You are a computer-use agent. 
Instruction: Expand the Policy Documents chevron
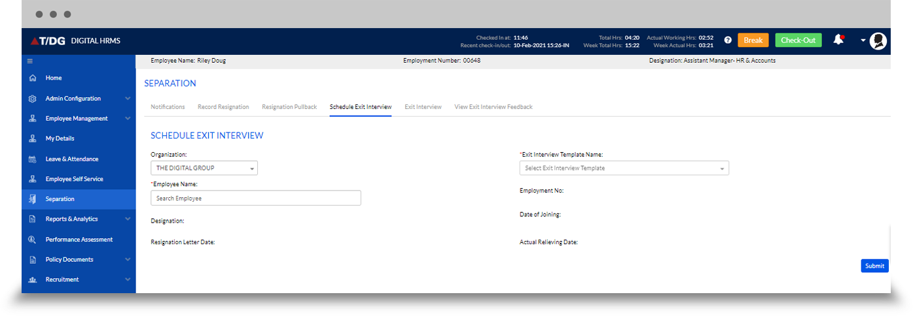pos(128,260)
